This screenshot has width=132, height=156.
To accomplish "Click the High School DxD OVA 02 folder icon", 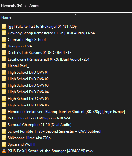I will [x=4, y=79].
